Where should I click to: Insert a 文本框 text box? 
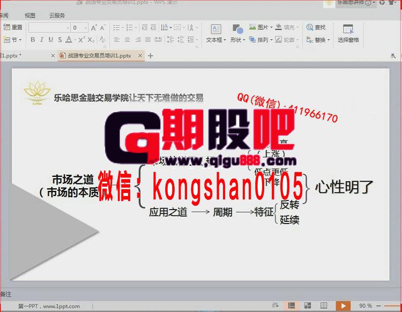coord(216,33)
